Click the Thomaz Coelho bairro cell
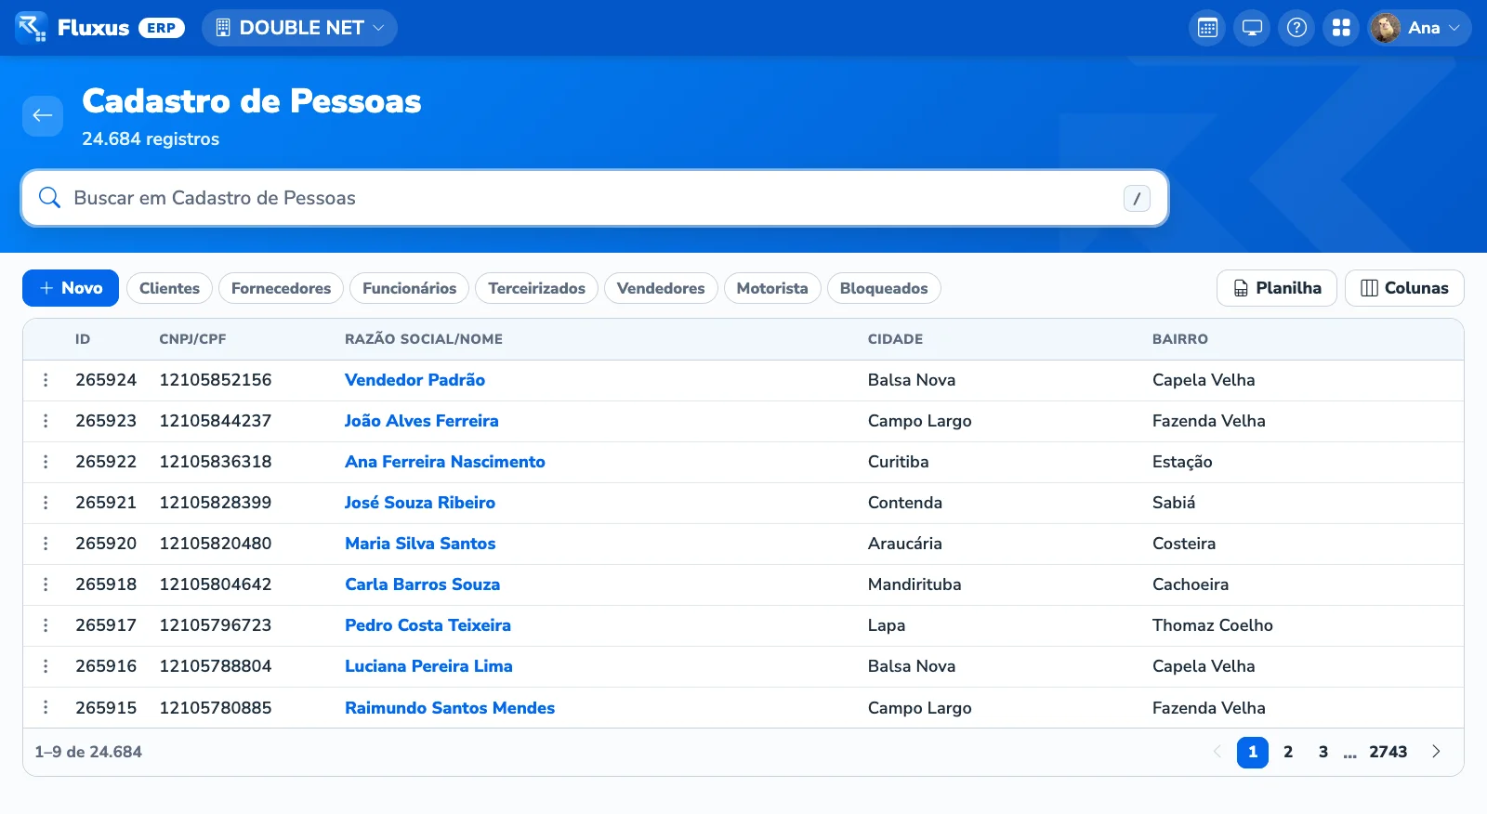 coord(1213,625)
